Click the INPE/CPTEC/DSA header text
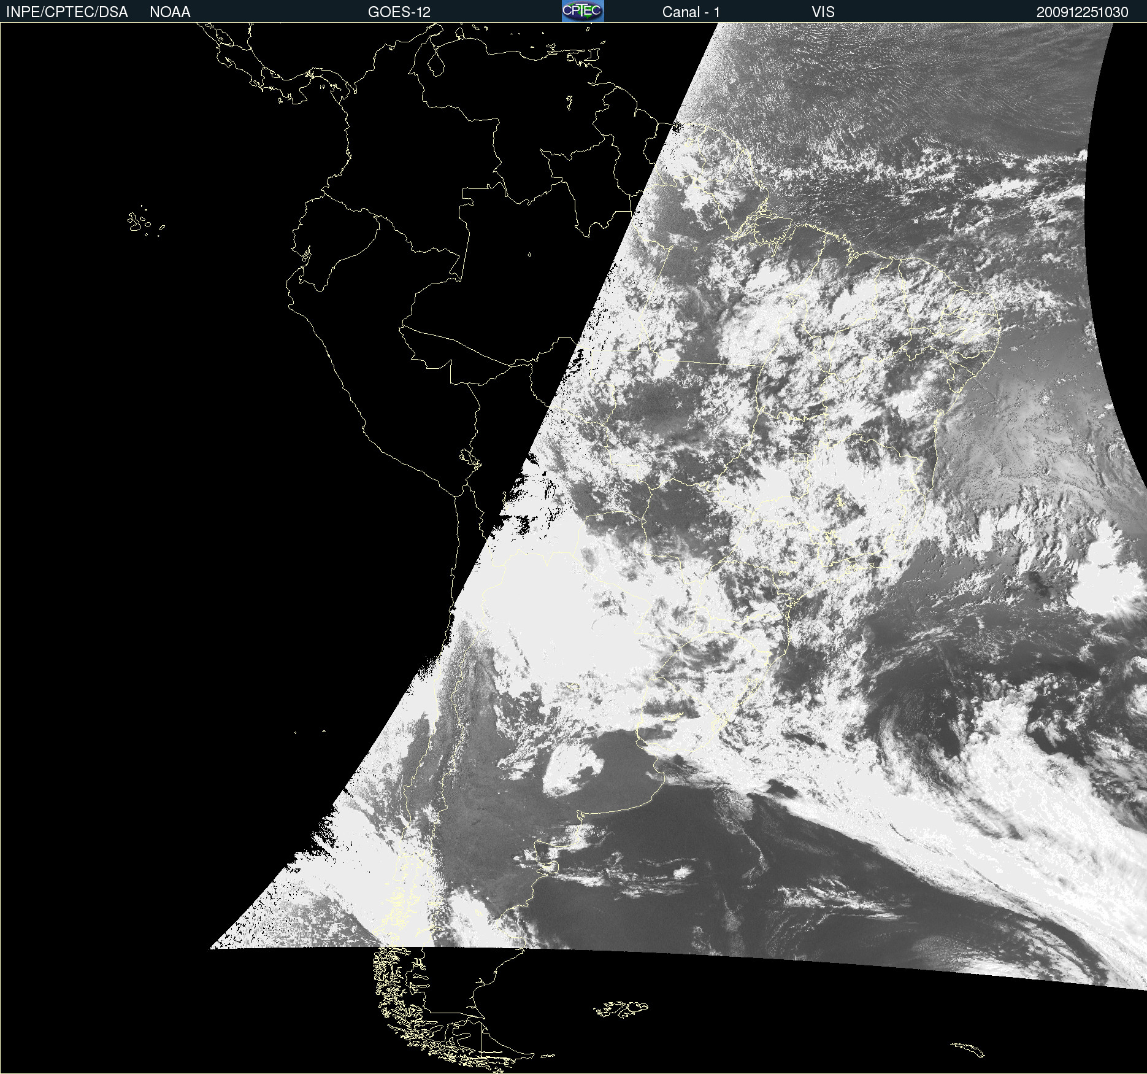This screenshot has width=1147, height=1074. (x=67, y=12)
